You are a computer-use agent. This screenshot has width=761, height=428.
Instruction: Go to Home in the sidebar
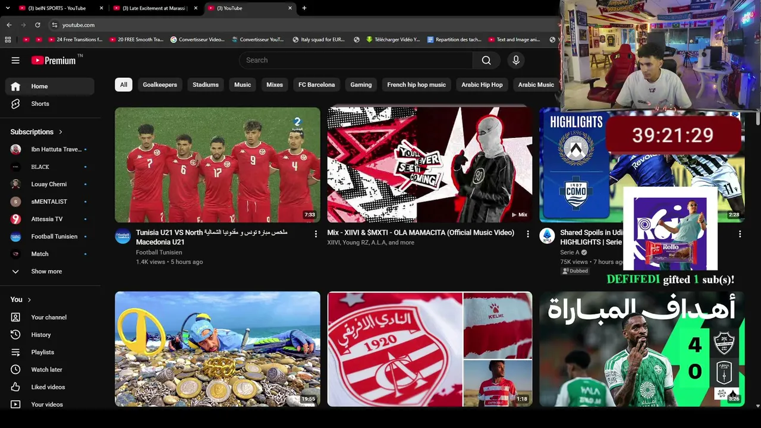(50, 86)
